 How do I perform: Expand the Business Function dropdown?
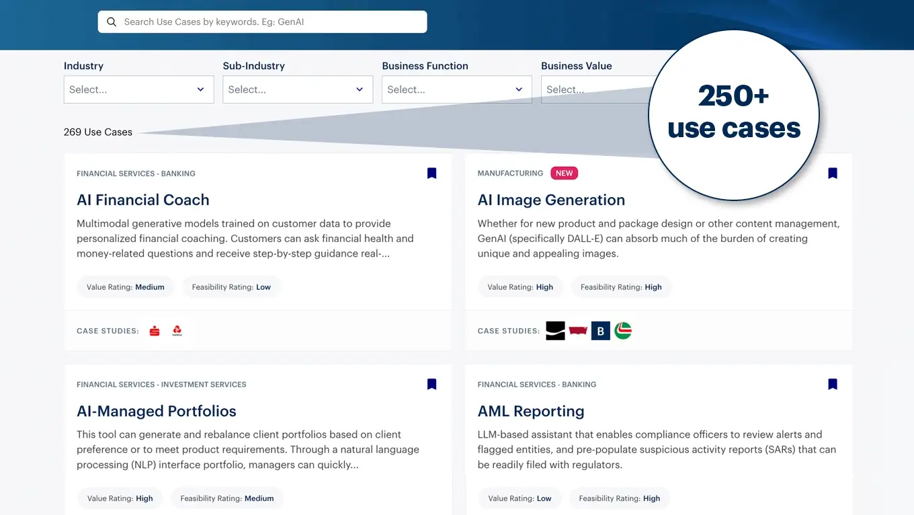pos(456,89)
